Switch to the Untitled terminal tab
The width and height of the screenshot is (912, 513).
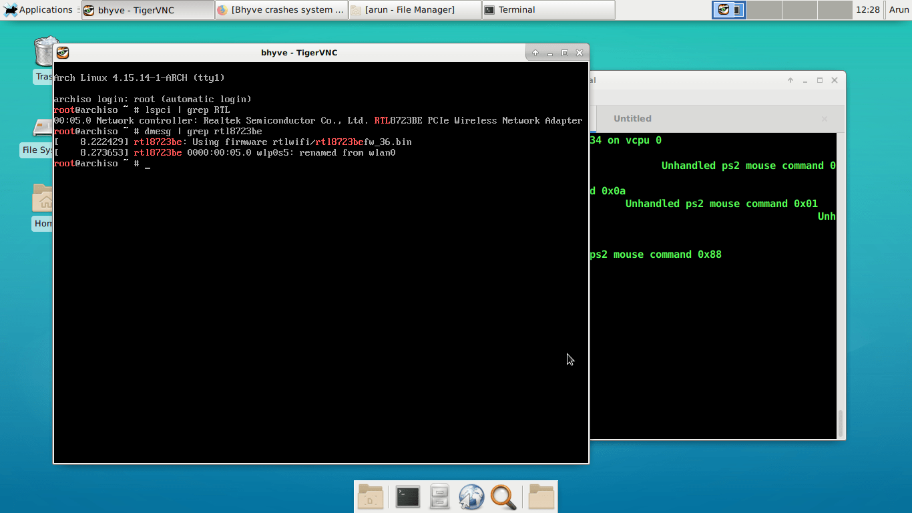pyautogui.click(x=632, y=118)
